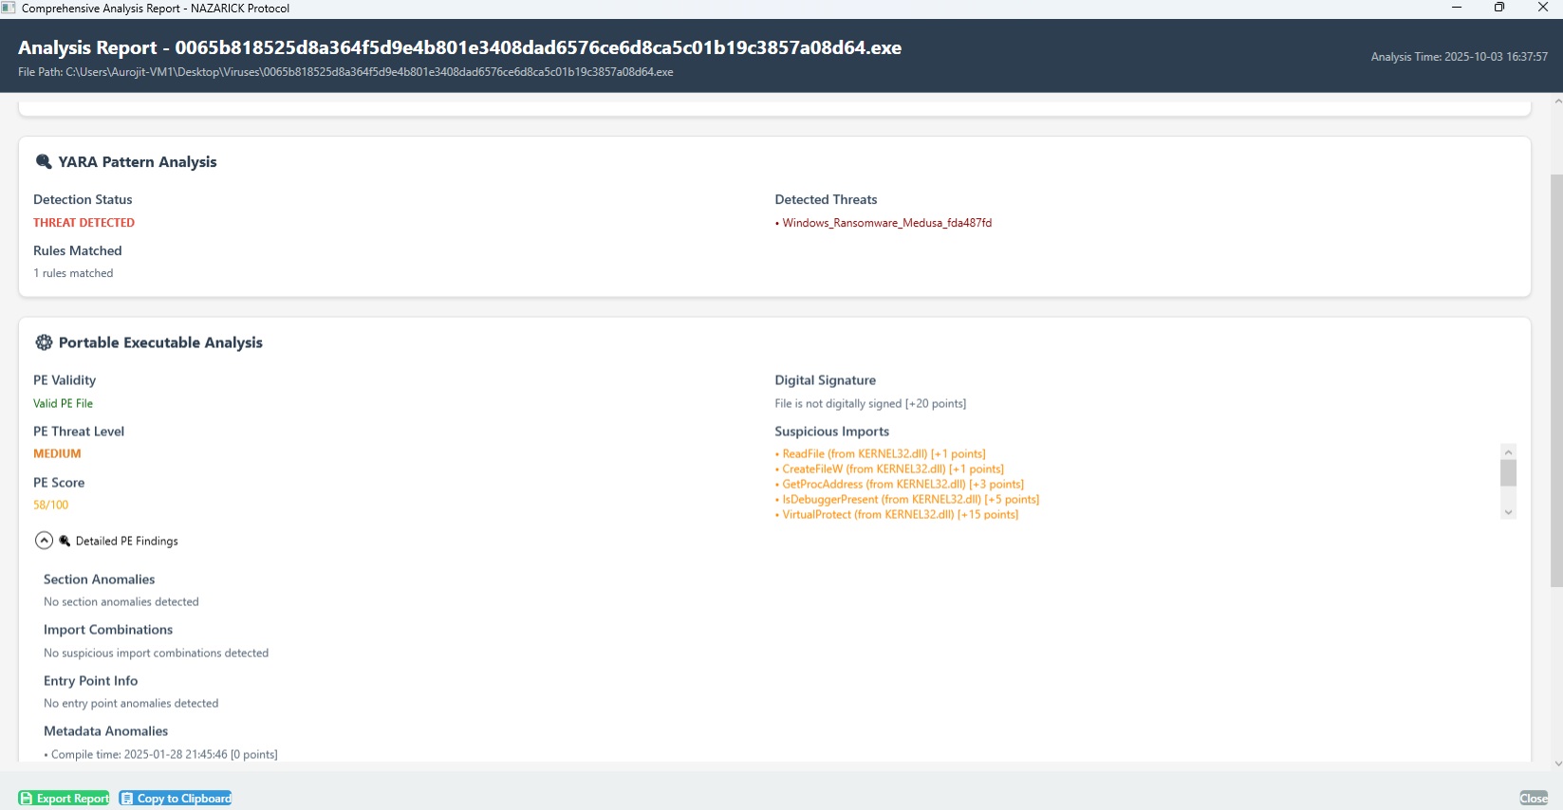Click the magnifier icon beside Detailed PE Findings

coord(65,541)
